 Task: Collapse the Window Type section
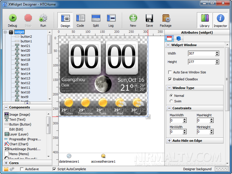[169, 88]
